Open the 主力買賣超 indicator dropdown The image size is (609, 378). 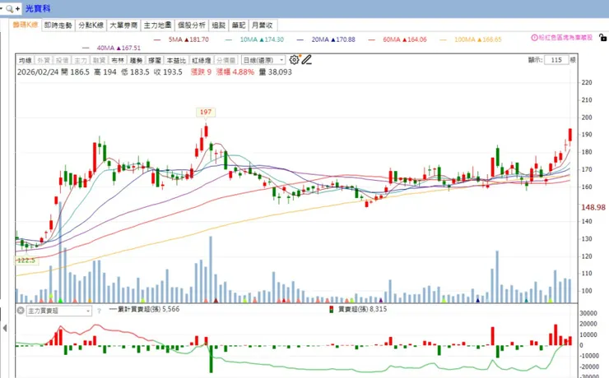(x=59, y=311)
